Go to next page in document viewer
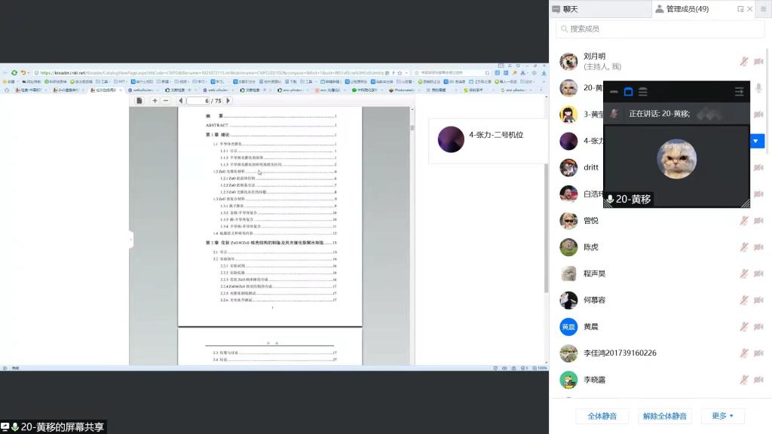This screenshot has width=772, height=434. click(229, 100)
